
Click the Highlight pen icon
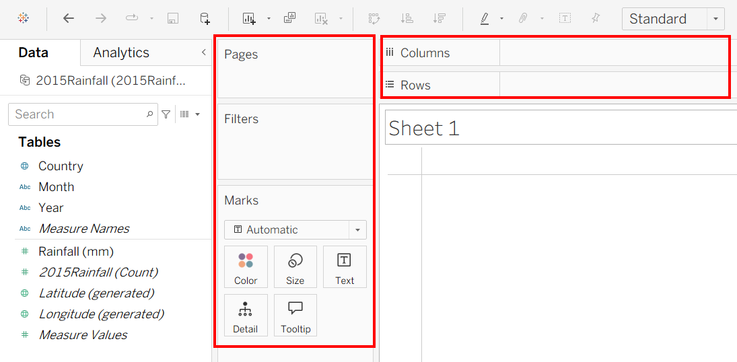pyautogui.click(x=485, y=19)
